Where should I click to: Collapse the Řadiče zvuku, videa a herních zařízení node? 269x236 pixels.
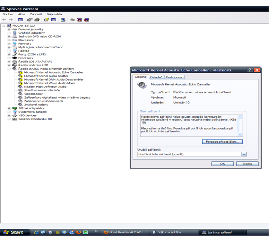click(x=9, y=69)
